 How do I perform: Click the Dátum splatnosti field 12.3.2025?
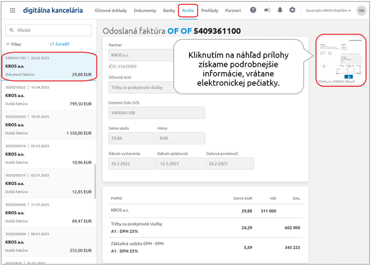tap(181, 164)
